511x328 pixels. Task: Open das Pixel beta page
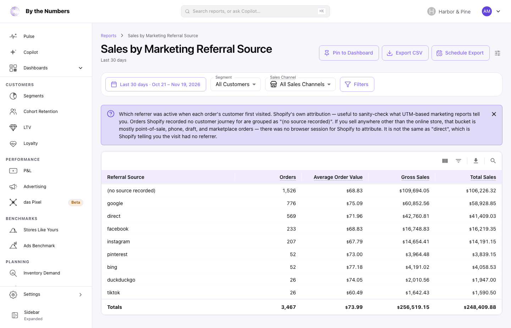(x=46, y=202)
